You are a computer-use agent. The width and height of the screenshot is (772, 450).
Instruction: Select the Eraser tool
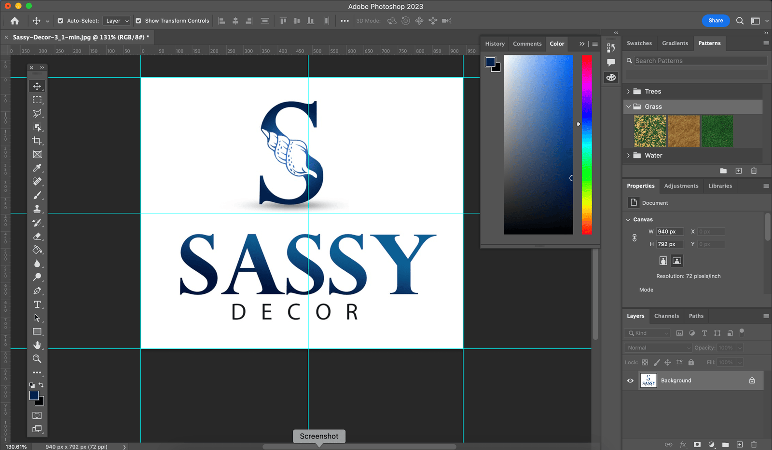[37, 237]
